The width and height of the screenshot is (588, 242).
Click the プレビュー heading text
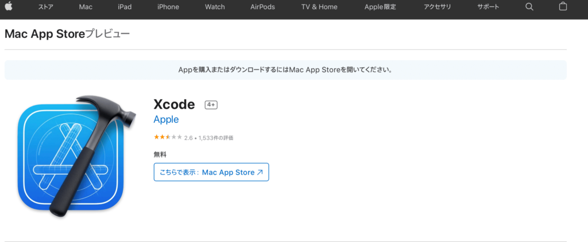[x=108, y=34]
